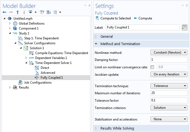Open the Stabilization and acceleration dropdown
This screenshot has width=190, height=132.
point(169,119)
